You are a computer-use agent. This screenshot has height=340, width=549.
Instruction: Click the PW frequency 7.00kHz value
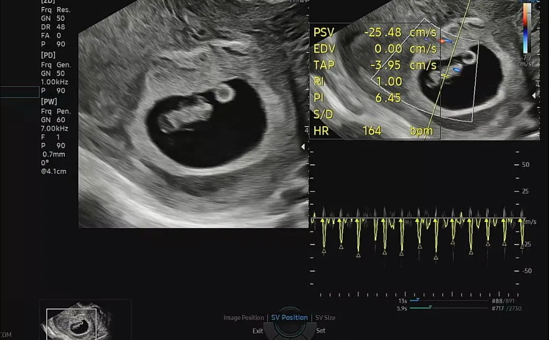coord(54,128)
